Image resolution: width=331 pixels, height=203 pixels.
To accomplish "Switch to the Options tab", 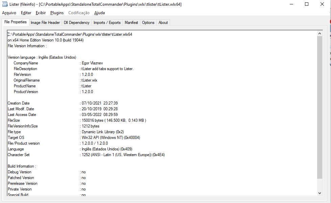I will (x=148, y=23).
